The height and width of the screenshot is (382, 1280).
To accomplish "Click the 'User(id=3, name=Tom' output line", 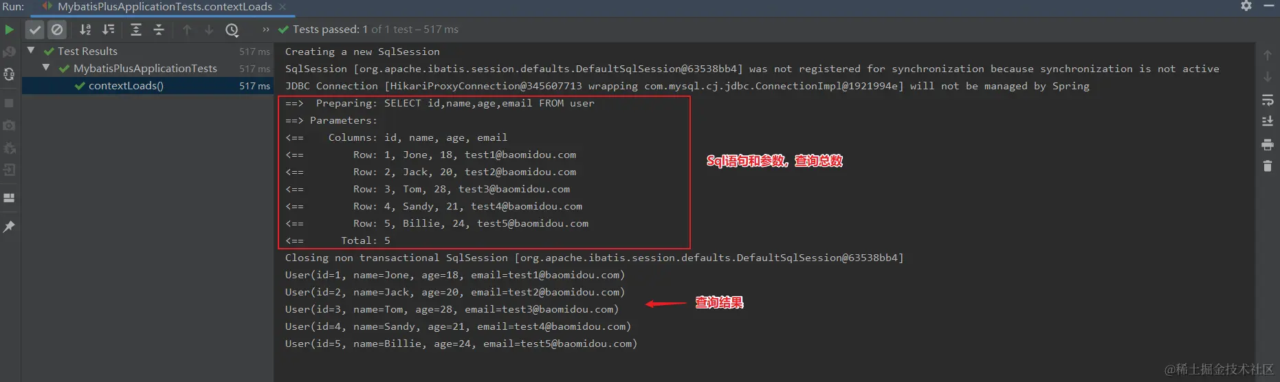I will tap(452, 309).
